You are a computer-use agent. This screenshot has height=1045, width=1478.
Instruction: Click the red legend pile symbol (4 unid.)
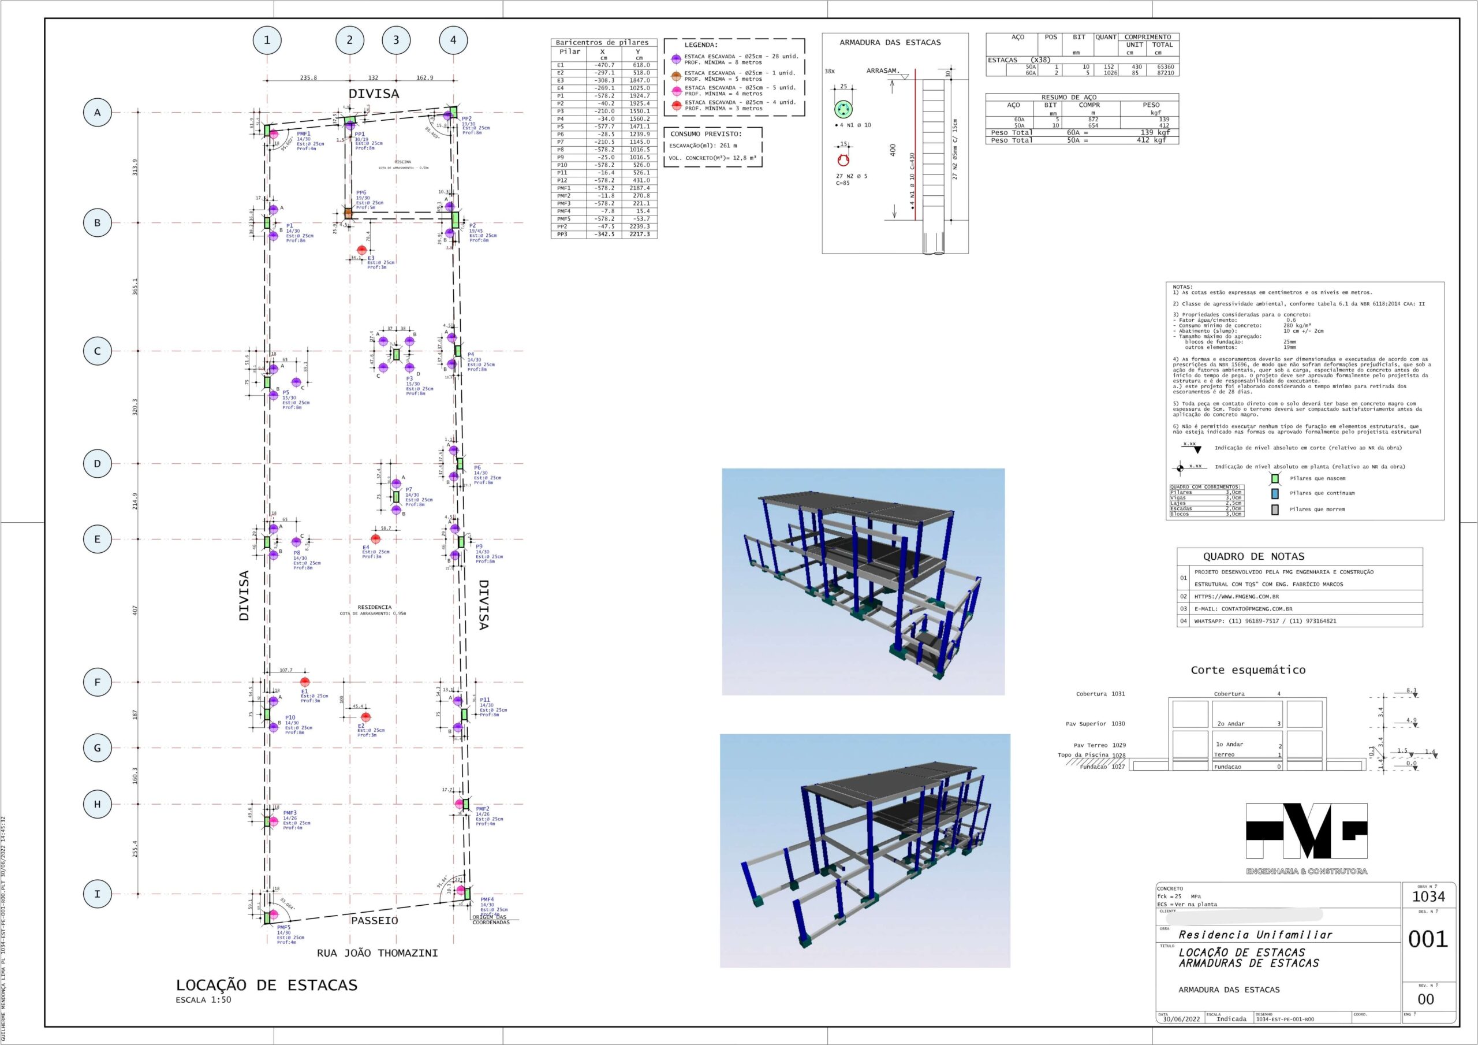click(x=676, y=105)
